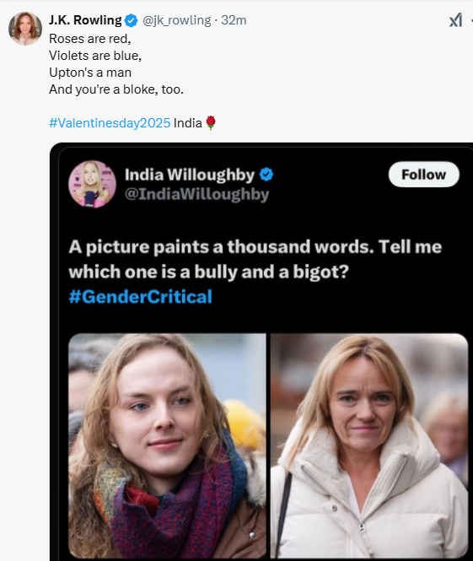
Task: Click J.K. Rowling's profile avatar
Action: coord(25,29)
